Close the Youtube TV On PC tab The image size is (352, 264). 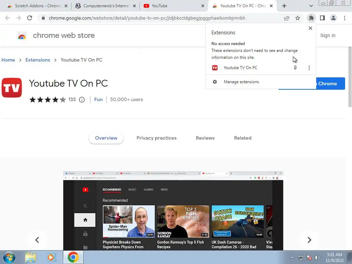tap(271, 6)
